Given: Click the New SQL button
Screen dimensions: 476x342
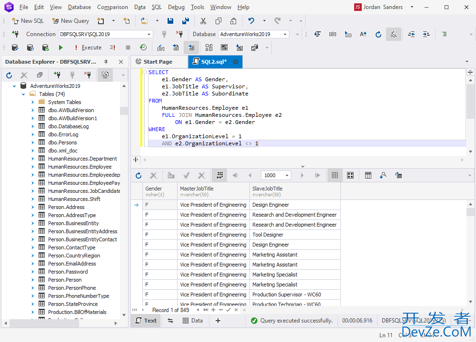Looking at the screenshot, I should [x=28, y=21].
